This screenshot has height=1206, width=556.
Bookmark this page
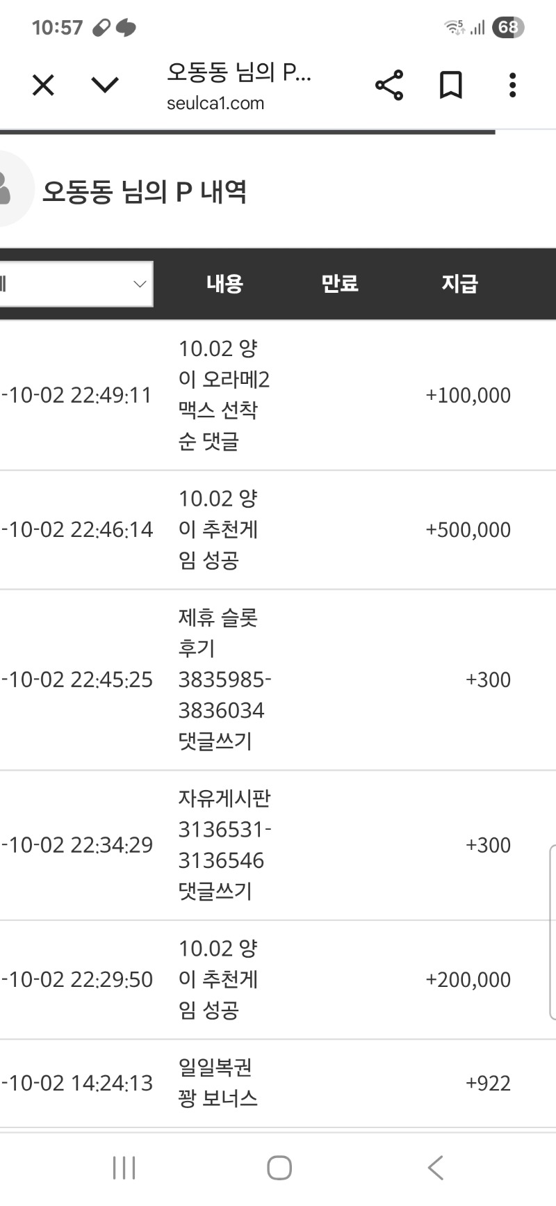click(451, 86)
